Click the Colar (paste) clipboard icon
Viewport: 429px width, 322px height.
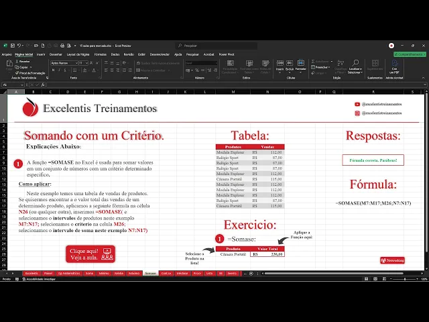(x=9, y=64)
